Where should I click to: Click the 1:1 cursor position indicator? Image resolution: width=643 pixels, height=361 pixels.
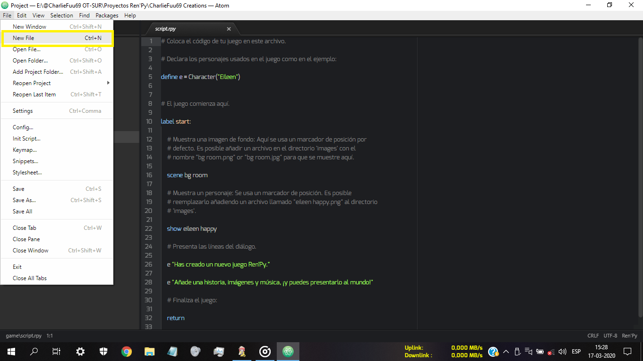click(49, 336)
